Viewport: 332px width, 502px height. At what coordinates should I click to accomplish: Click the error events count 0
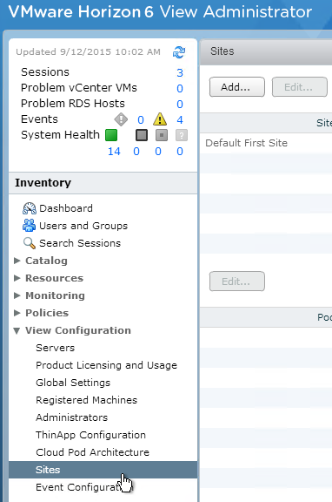coord(141,119)
